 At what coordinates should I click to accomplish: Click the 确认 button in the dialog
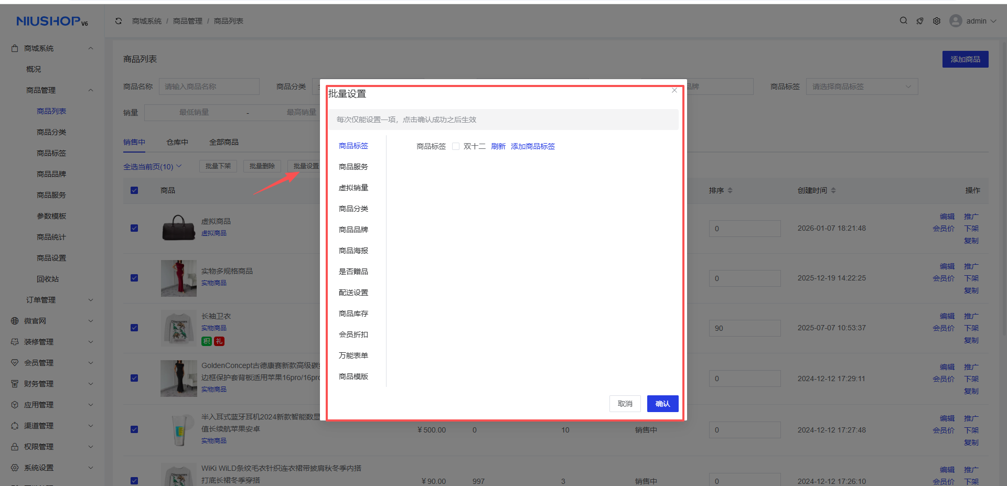tap(662, 404)
